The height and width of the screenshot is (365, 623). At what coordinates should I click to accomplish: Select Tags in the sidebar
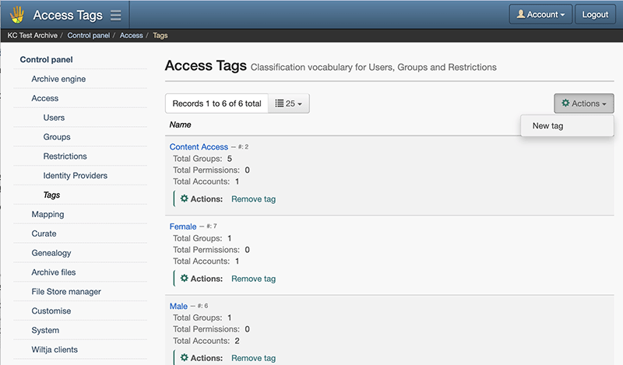[51, 195]
